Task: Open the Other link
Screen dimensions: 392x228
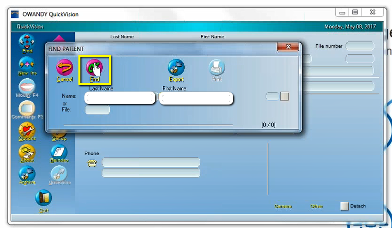Action: (x=317, y=206)
